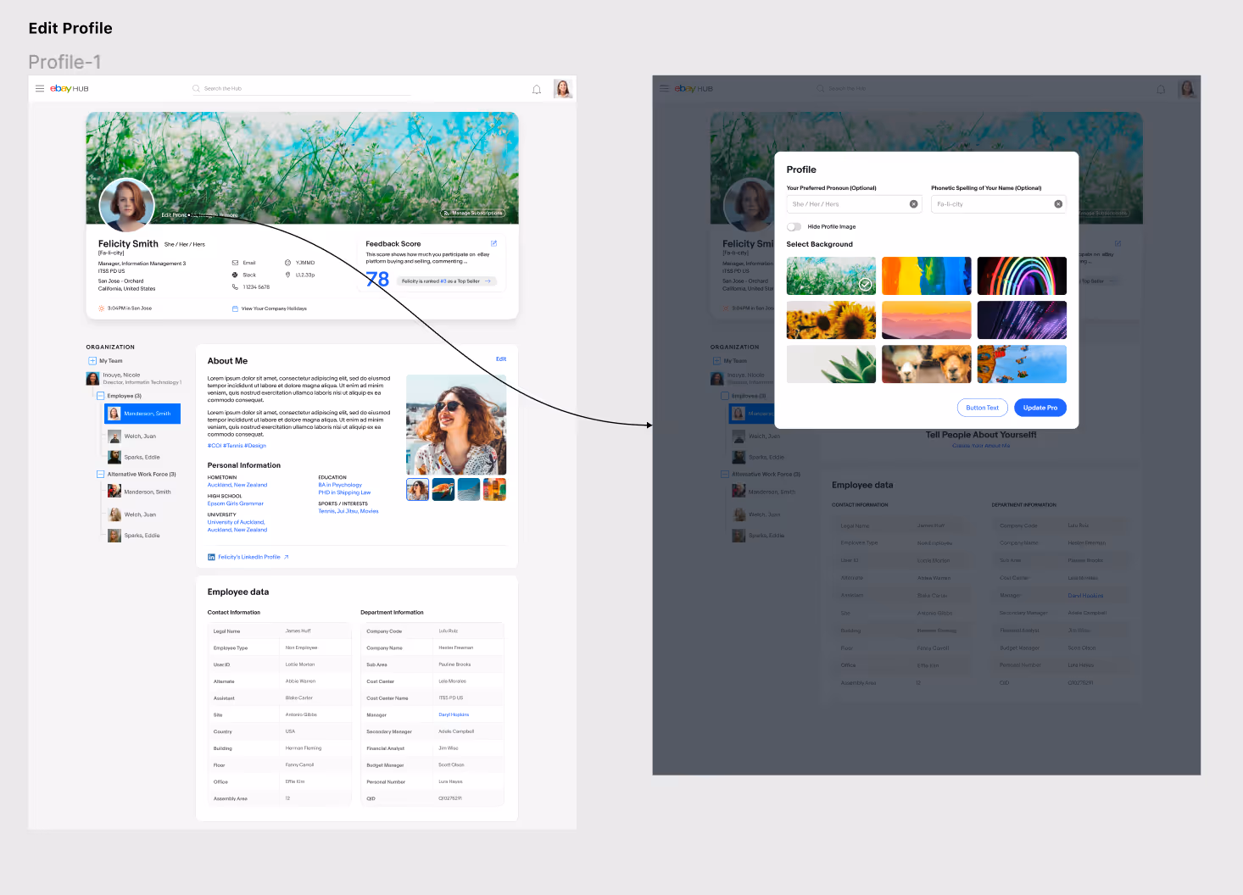1243x895 pixels.
Task: Select the pink mountain sunset background
Action: coord(927,320)
